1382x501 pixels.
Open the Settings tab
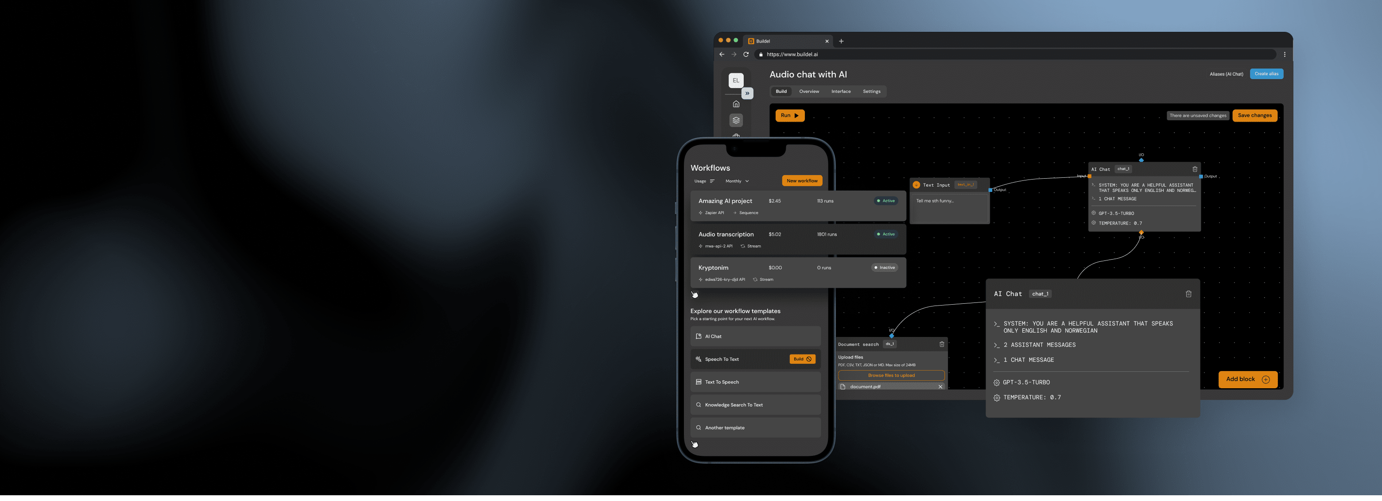pyautogui.click(x=871, y=92)
